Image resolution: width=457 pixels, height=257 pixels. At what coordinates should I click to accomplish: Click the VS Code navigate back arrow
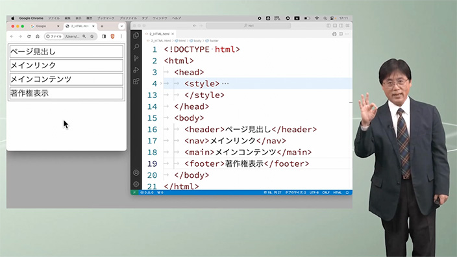(x=195, y=26)
